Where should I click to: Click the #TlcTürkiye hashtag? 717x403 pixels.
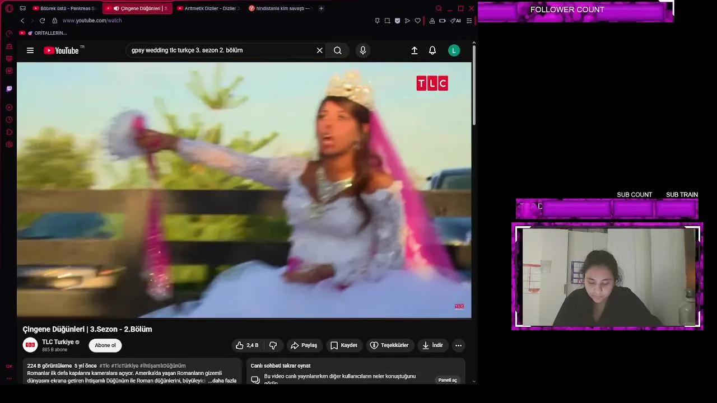[x=124, y=366]
